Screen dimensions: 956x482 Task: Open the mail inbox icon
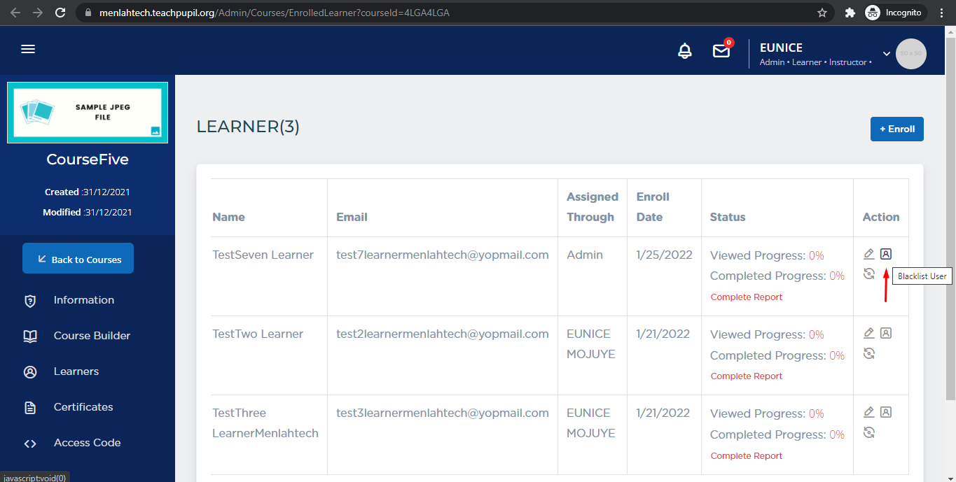click(721, 51)
